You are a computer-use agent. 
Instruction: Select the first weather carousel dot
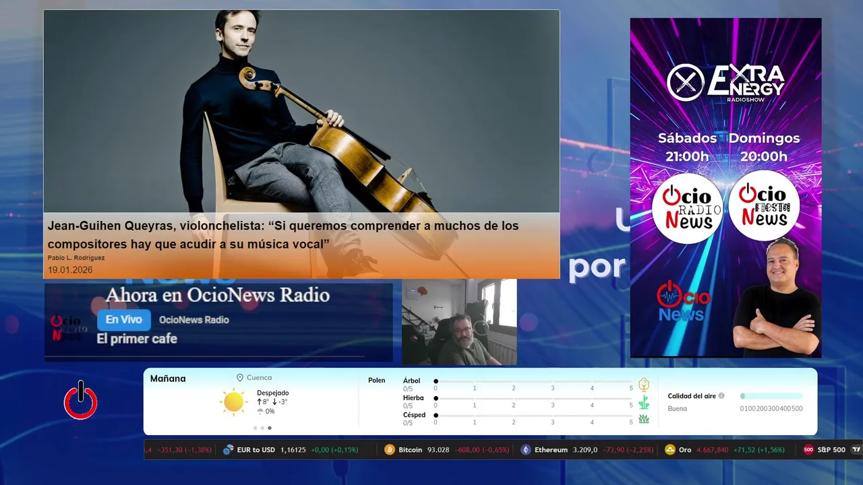pyautogui.click(x=255, y=428)
